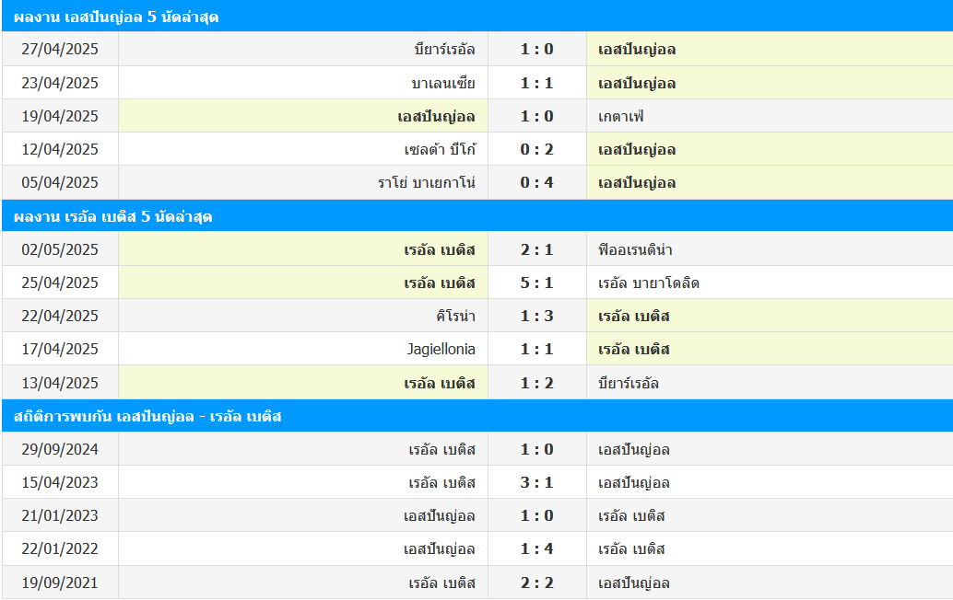Click the score 2 : 1 on 02/05/2025
The image size is (953, 600).
click(536, 250)
